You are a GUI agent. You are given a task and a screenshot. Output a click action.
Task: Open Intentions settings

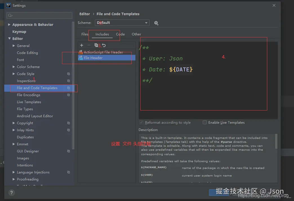tap(25, 165)
